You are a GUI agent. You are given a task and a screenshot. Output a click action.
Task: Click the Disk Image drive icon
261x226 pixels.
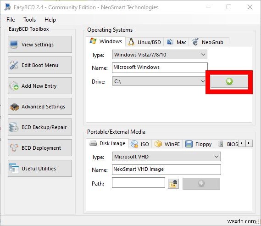(x=93, y=143)
